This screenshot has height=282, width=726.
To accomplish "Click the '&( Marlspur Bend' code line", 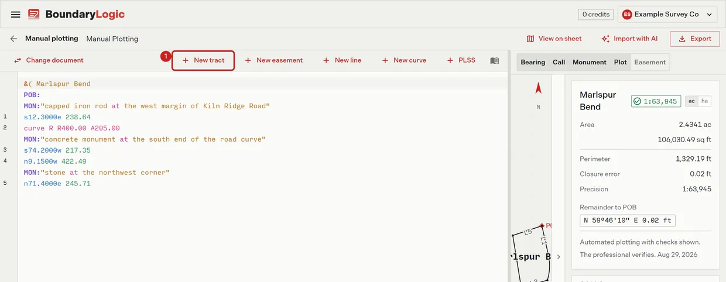I will pyautogui.click(x=57, y=84).
